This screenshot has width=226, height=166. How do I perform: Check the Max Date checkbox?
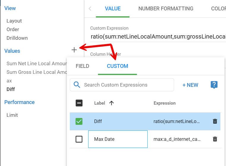pyautogui.click(x=79, y=139)
